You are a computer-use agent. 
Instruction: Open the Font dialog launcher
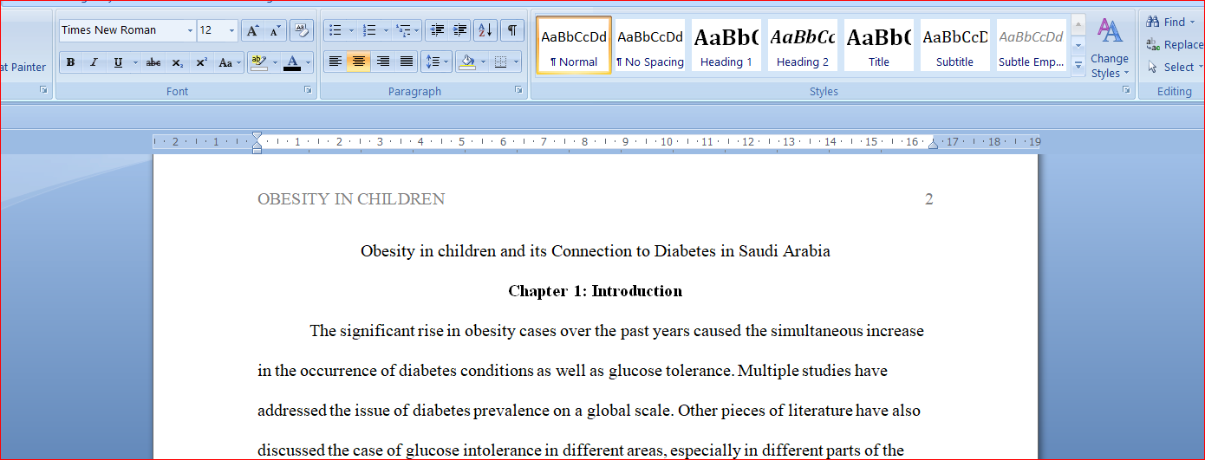coord(308,90)
